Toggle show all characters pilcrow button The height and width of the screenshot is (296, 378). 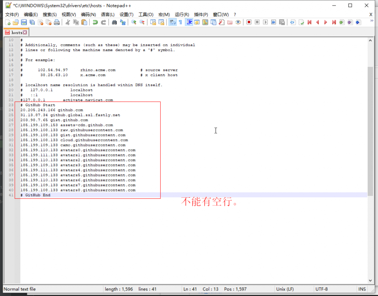click(x=181, y=22)
